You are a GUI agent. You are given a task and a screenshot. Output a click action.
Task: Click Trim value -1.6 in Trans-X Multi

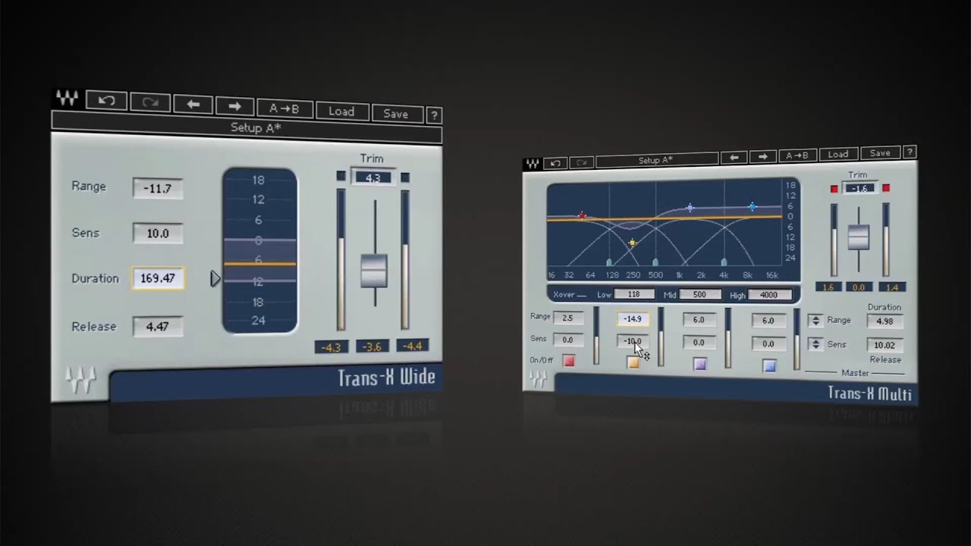click(x=859, y=188)
